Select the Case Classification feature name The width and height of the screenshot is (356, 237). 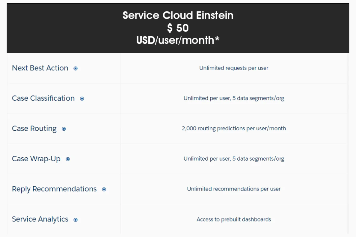(x=43, y=98)
